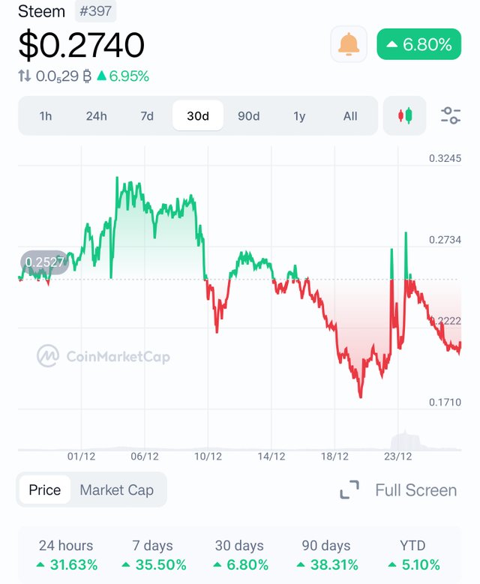Select the 1h time range
The height and width of the screenshot is (584, 480).
[46, 116]
